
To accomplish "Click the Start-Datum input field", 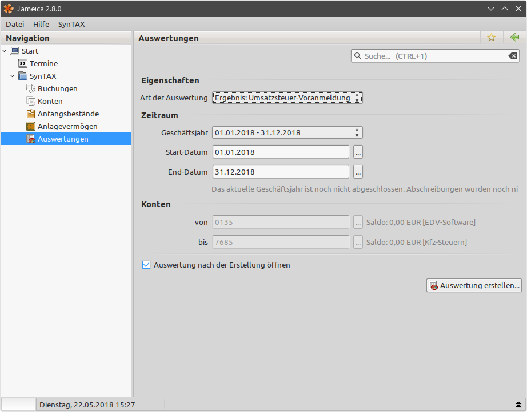I will (x=281, y=152).
